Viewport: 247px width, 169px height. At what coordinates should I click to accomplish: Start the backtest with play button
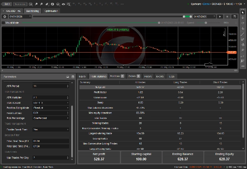click(220, 16)
